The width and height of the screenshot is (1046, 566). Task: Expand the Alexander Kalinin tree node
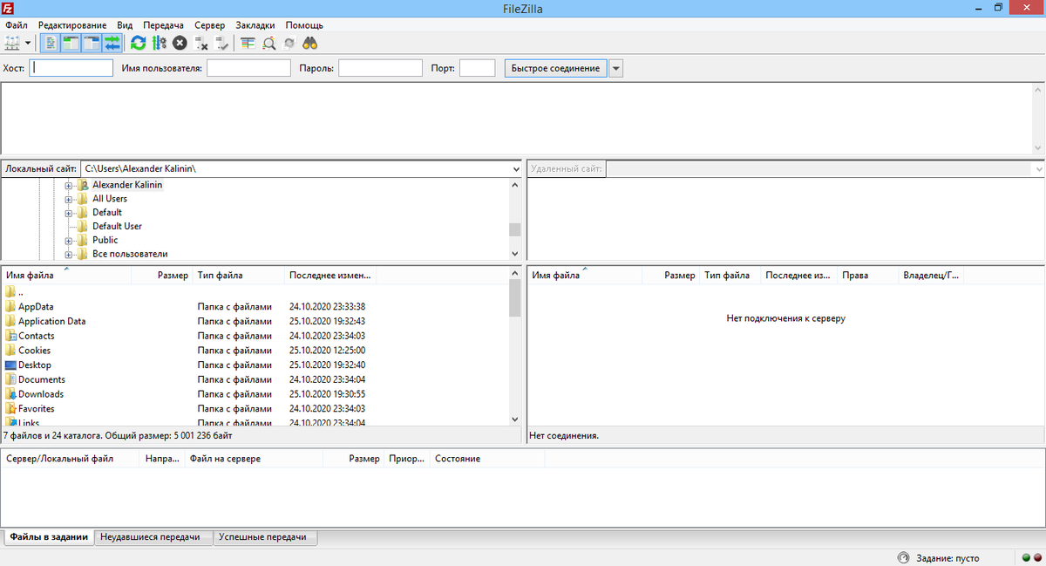pyautogui.click(x=69, y=185)
